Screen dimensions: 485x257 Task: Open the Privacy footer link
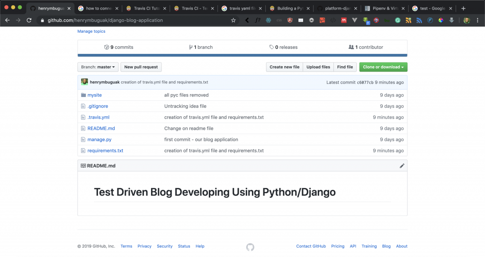click(144, 246)
